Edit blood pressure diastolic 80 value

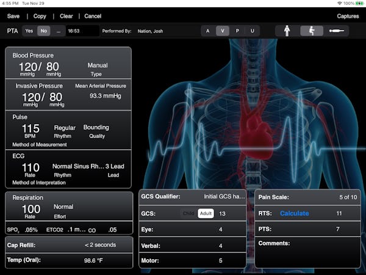[52, 67]
